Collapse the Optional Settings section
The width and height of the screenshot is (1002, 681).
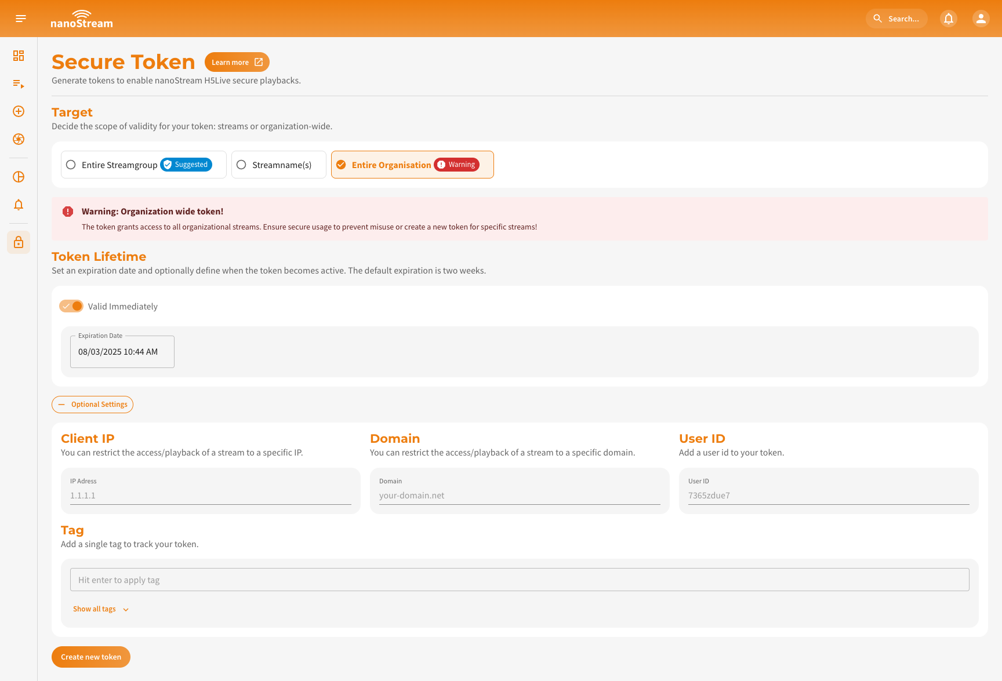[x=92, y=405]
